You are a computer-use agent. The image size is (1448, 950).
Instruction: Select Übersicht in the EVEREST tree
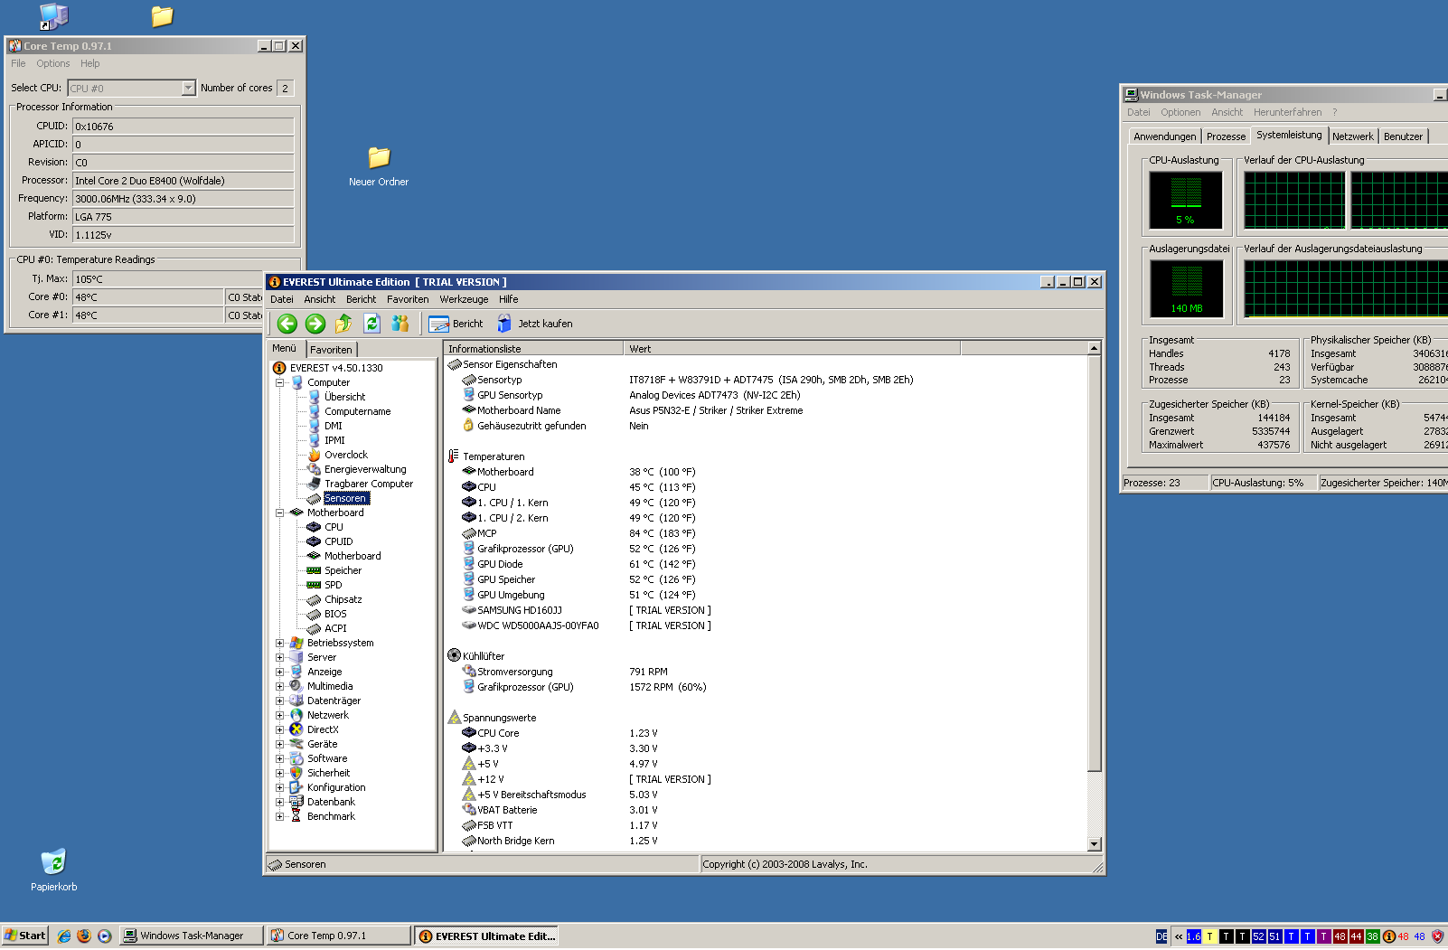[344, 397]
